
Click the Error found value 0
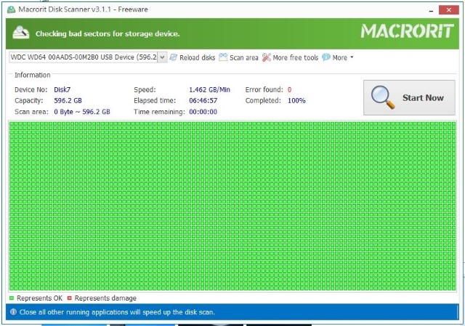coord(289,89)
